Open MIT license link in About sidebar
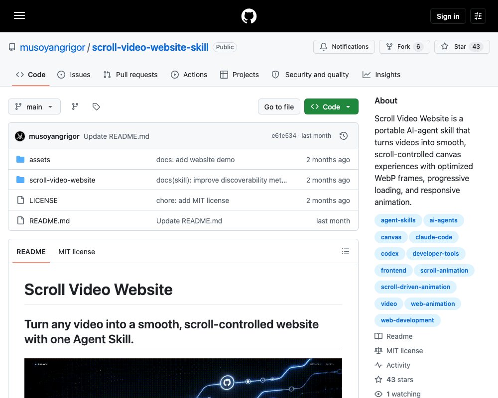This screenshot has height=398, width=498. [x=398, y=351]
